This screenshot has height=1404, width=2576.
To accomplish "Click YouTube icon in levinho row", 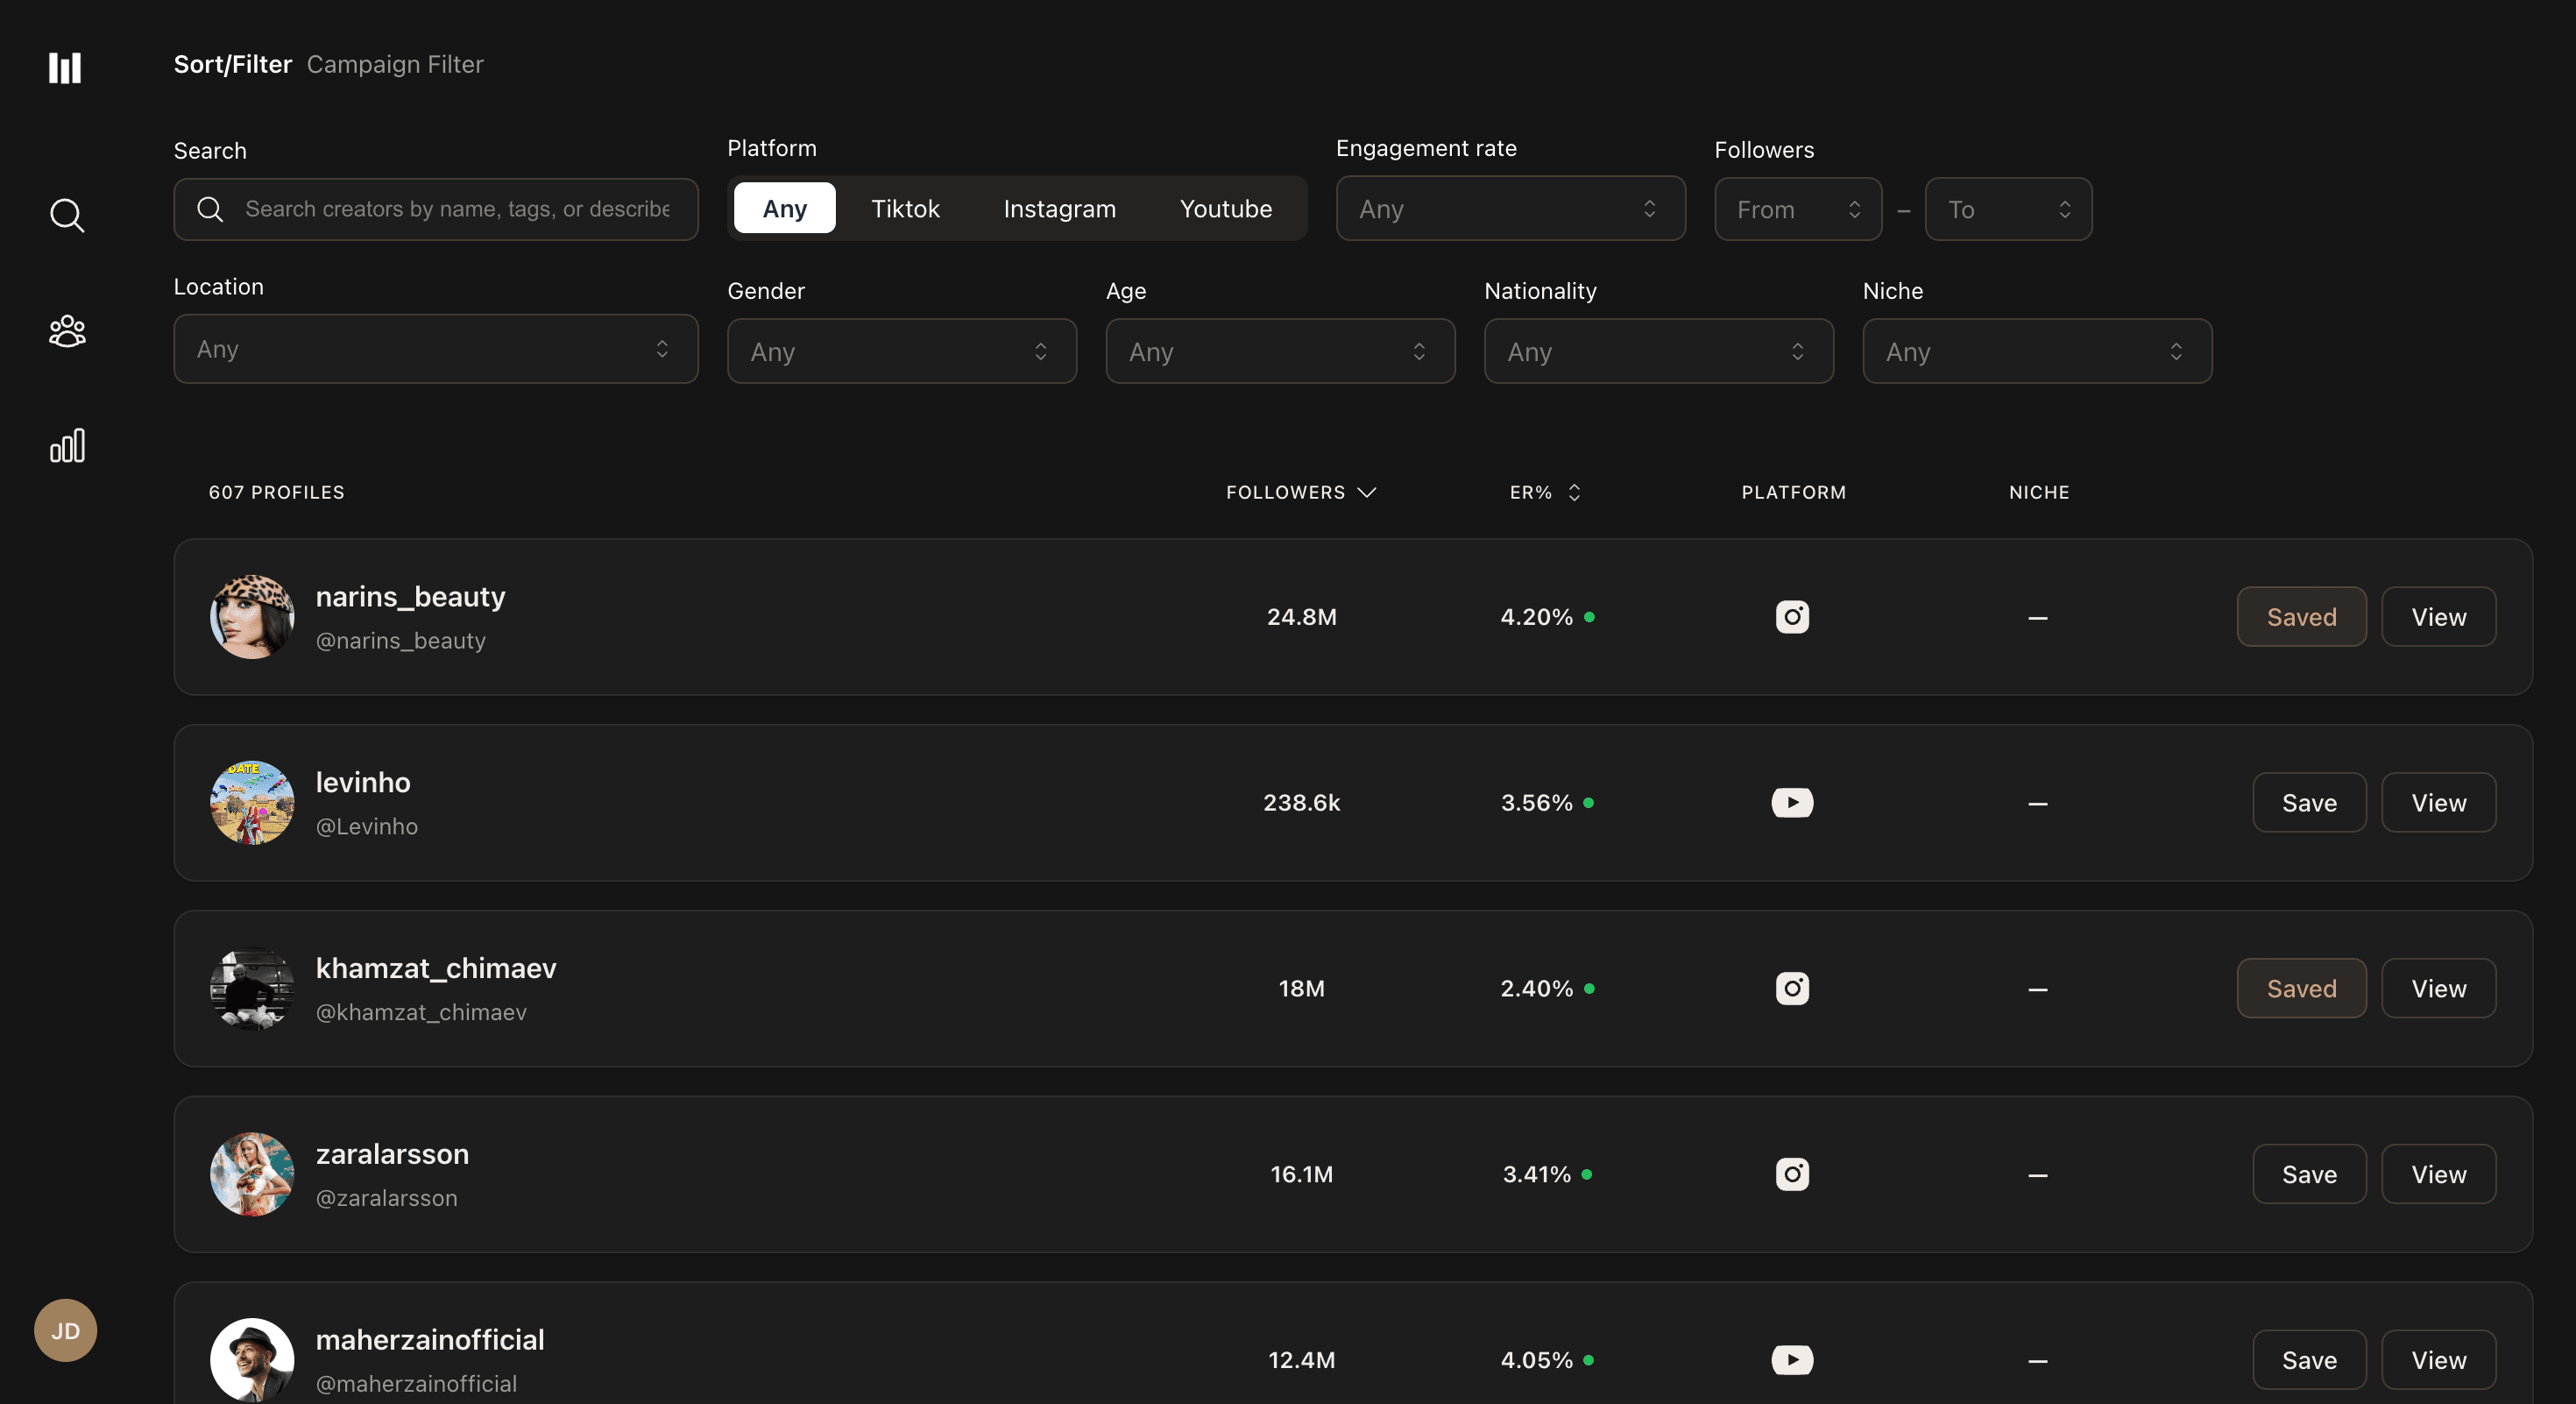I will click(1791, 803).
